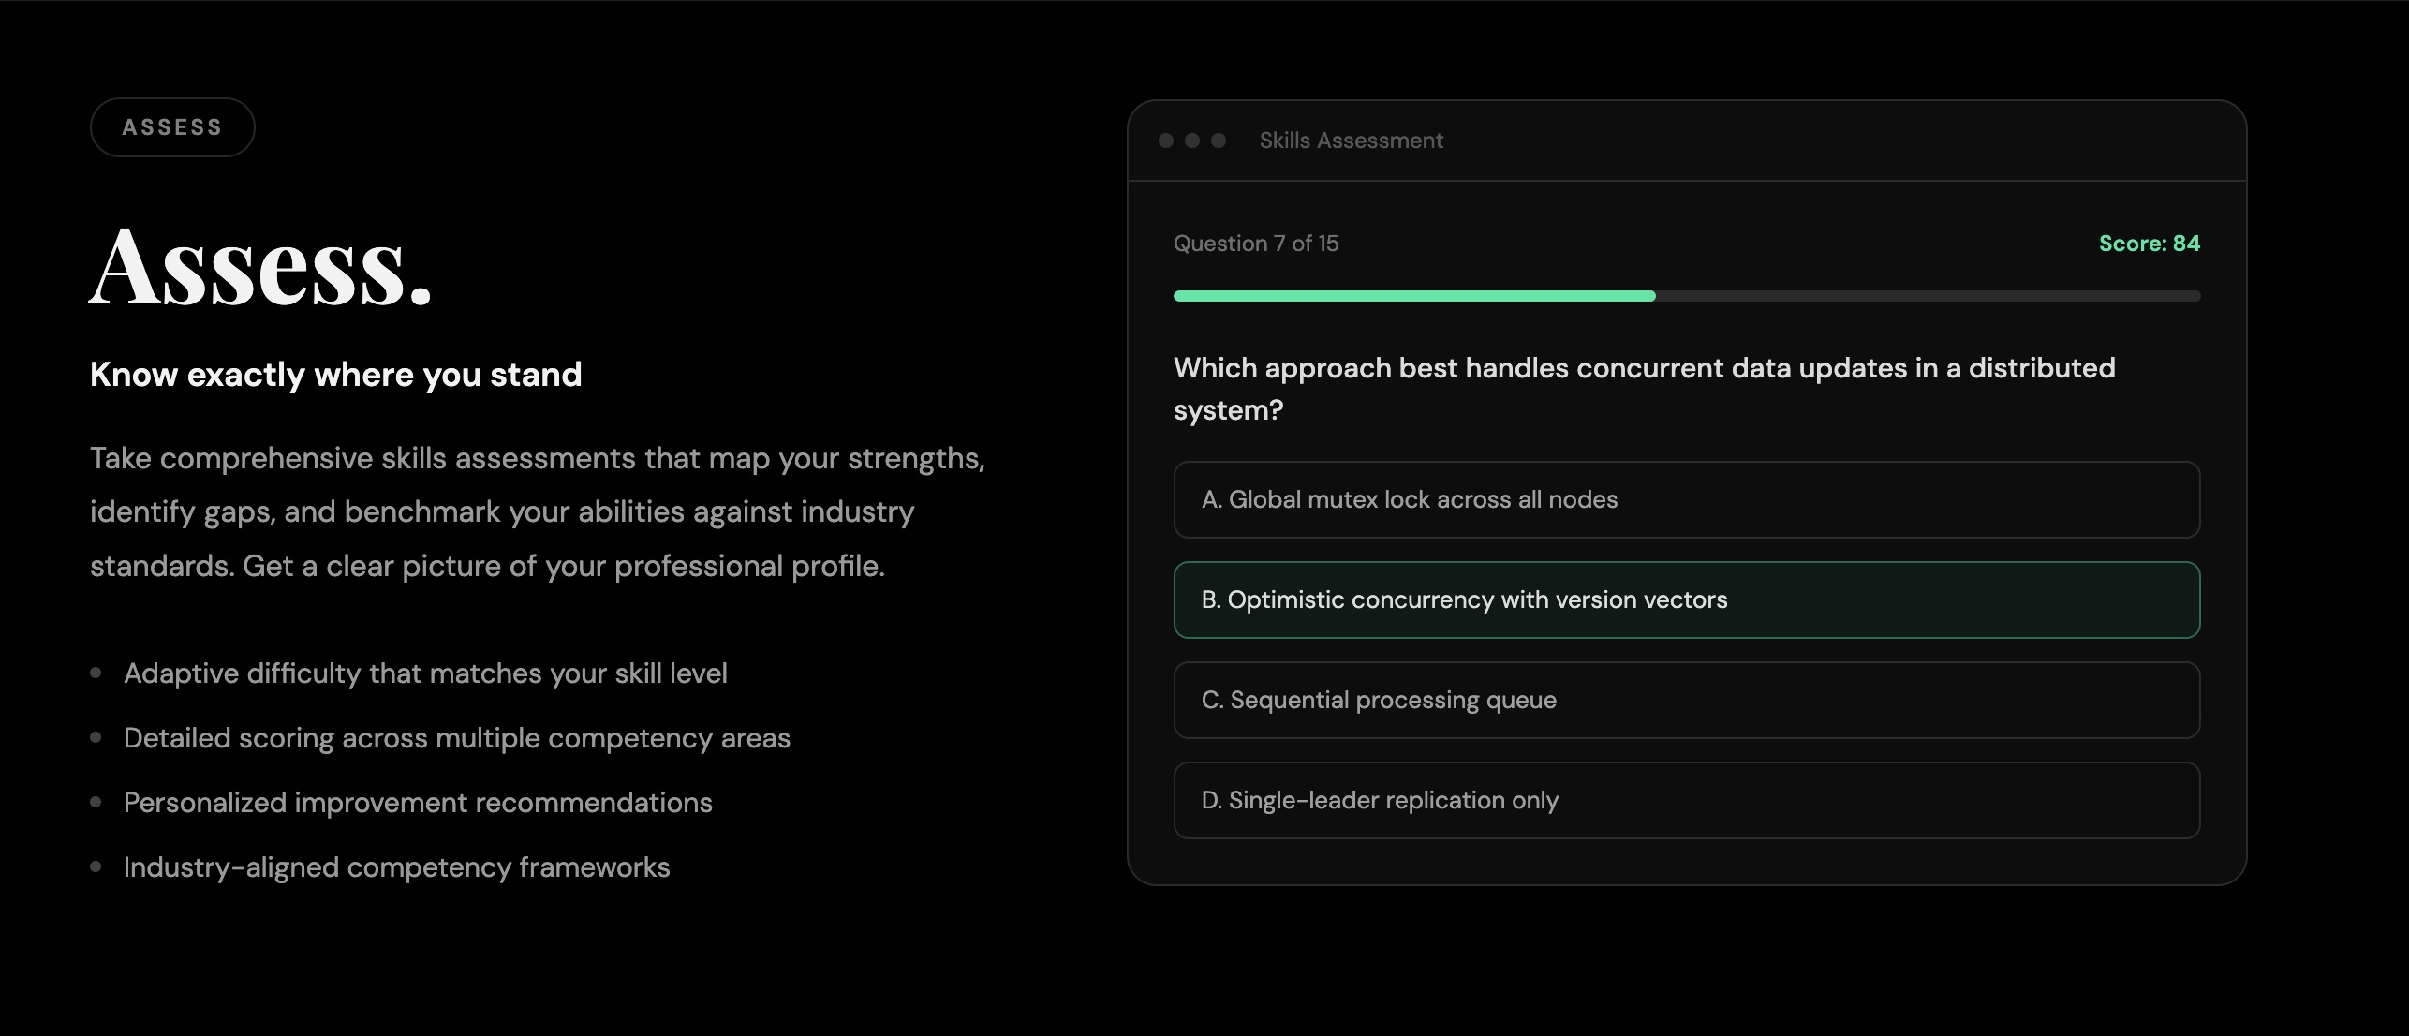Click unfilled portion of progress bar

click(x=1928, y=296)
